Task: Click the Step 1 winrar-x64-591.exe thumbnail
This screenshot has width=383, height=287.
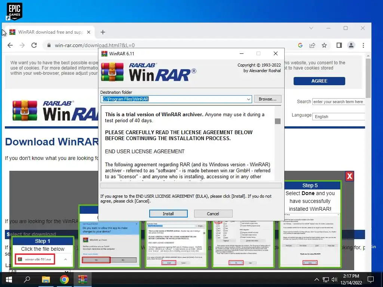Action: click(x=35, y=259)
